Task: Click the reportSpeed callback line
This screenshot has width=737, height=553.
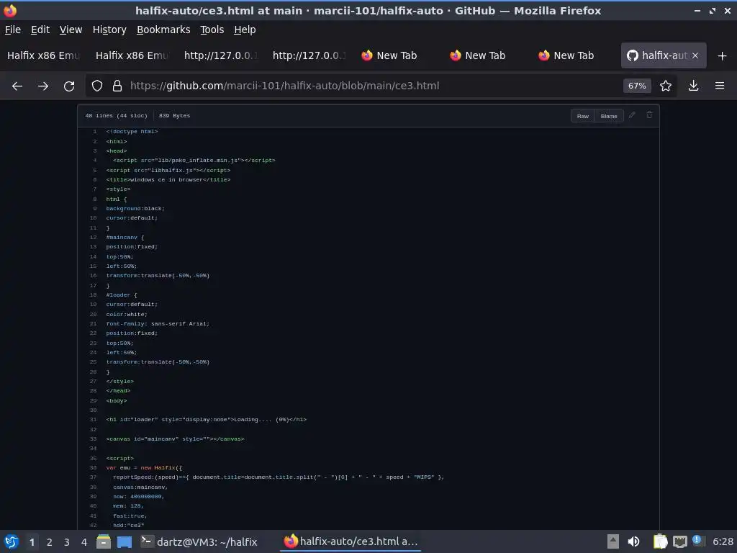Action: coord(279,477)
